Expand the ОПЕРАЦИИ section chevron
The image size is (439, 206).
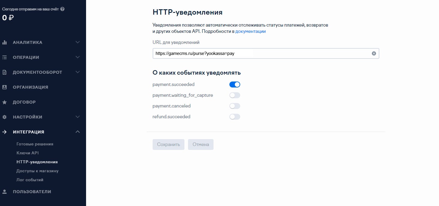click(78, 57)
